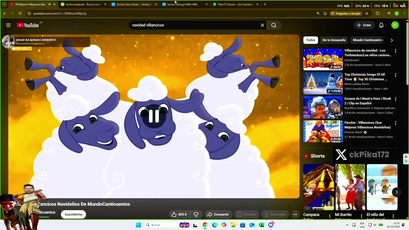Screen dimensions: 409x230
Task: Open the Shrek I Need a Hero thumbnail
Action: coord(323,107)
